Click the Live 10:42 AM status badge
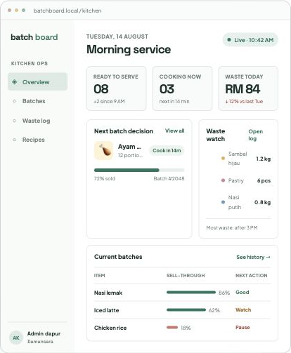This screenshot has height=353, width=291. click(x=250, y=40)
